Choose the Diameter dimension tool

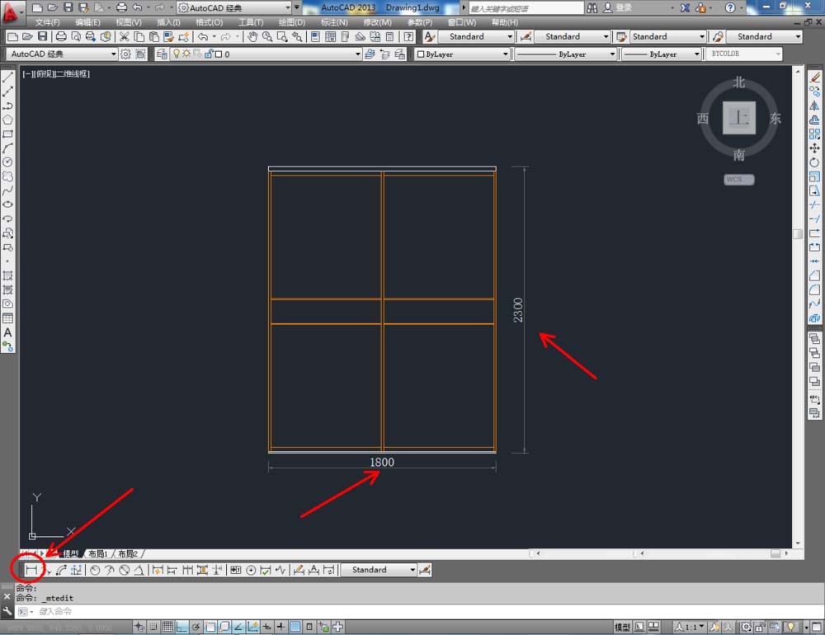[x=125, y=570]
